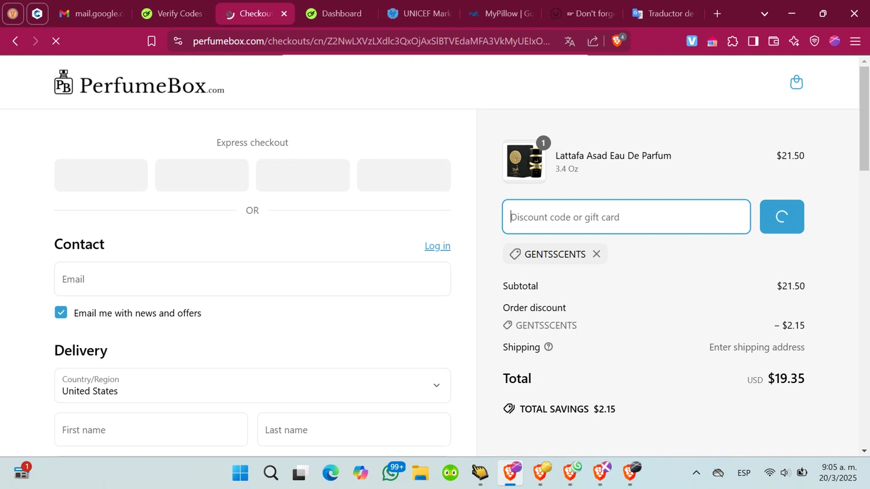Open the ESP language indicator
The height and width of the screenshot is (489, 870).
click(744, 473)
